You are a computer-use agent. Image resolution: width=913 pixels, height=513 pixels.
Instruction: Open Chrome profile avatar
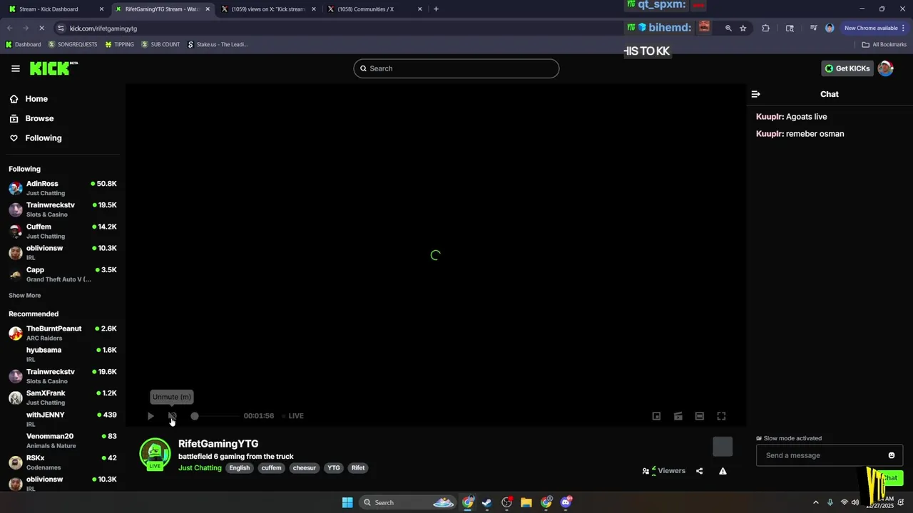coord(830,28)
